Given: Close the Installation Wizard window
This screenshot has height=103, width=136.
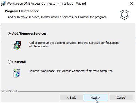Looking at the screenshot, I should (132, 4).
